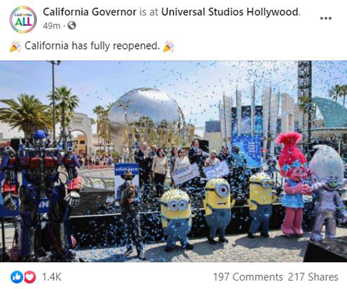
Task: Click the red heart Love reaction icon
Action: tap(30, 277)
